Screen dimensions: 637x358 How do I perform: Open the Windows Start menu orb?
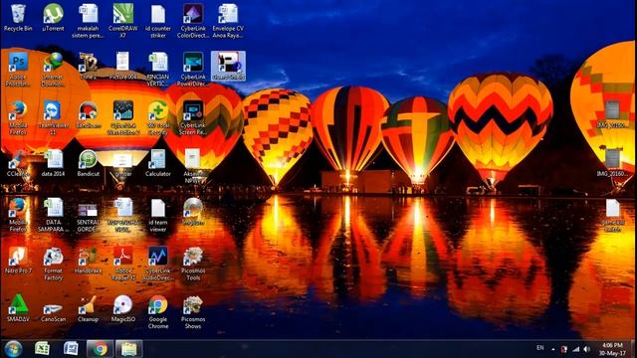pyautogui.click(x=13, y=349)
